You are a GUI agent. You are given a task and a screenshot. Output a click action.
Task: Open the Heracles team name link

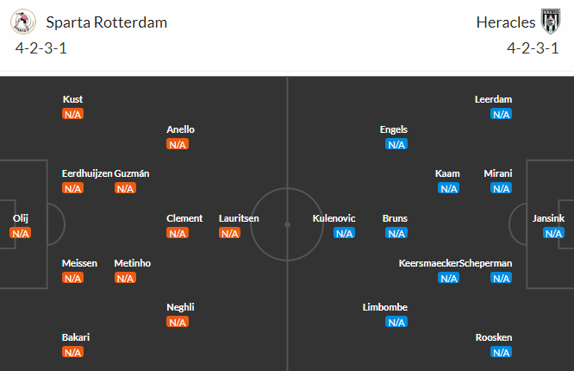tap(505, 22)
